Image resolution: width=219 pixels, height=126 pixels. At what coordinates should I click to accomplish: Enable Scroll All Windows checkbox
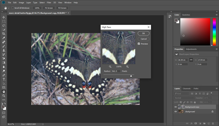(13, 8)
